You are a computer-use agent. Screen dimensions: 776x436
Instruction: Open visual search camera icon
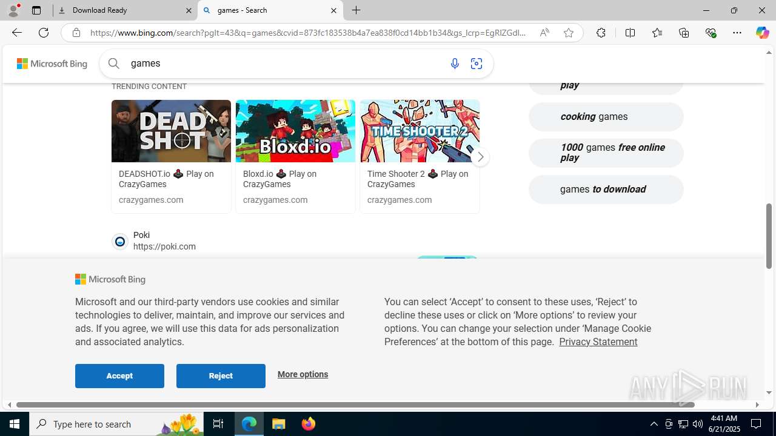pos(477,64)
